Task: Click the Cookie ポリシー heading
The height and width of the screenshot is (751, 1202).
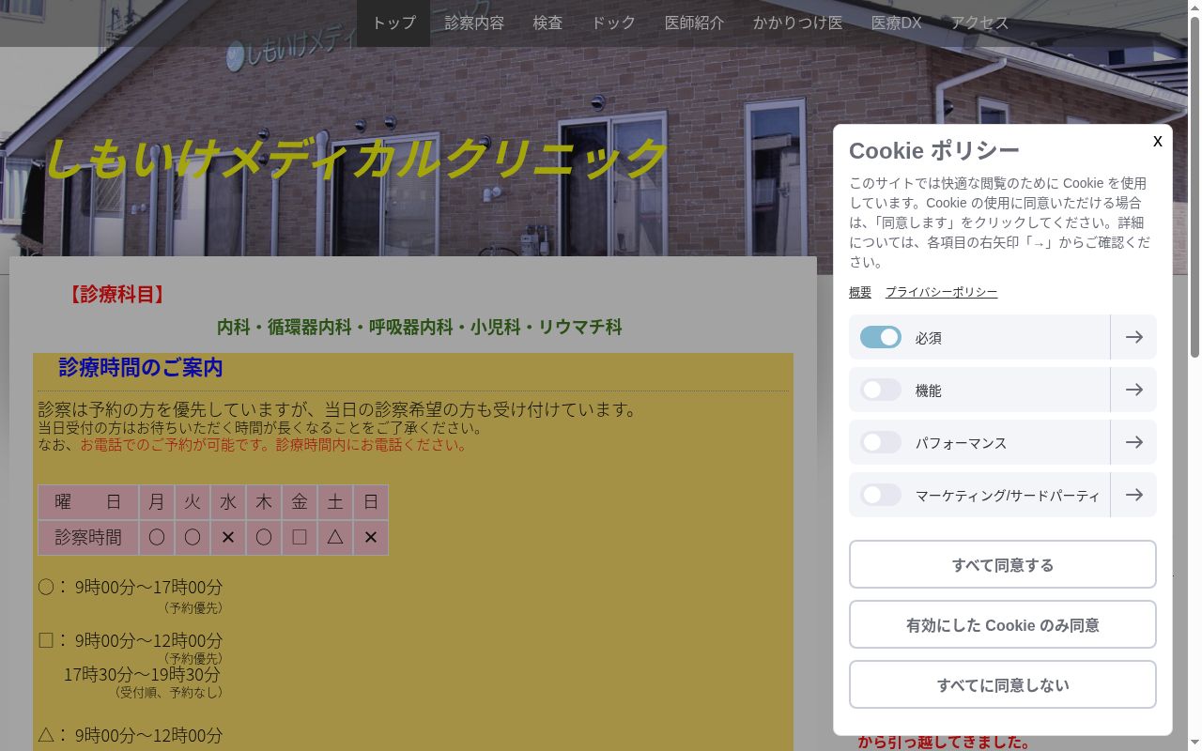Action: point(933,150)
